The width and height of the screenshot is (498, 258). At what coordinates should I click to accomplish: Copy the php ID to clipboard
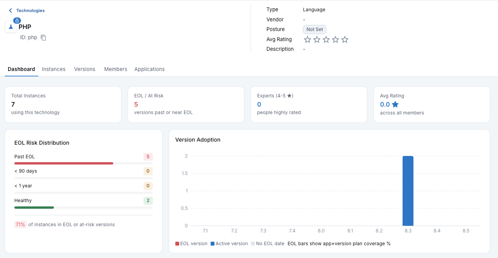tap(43, 38)
